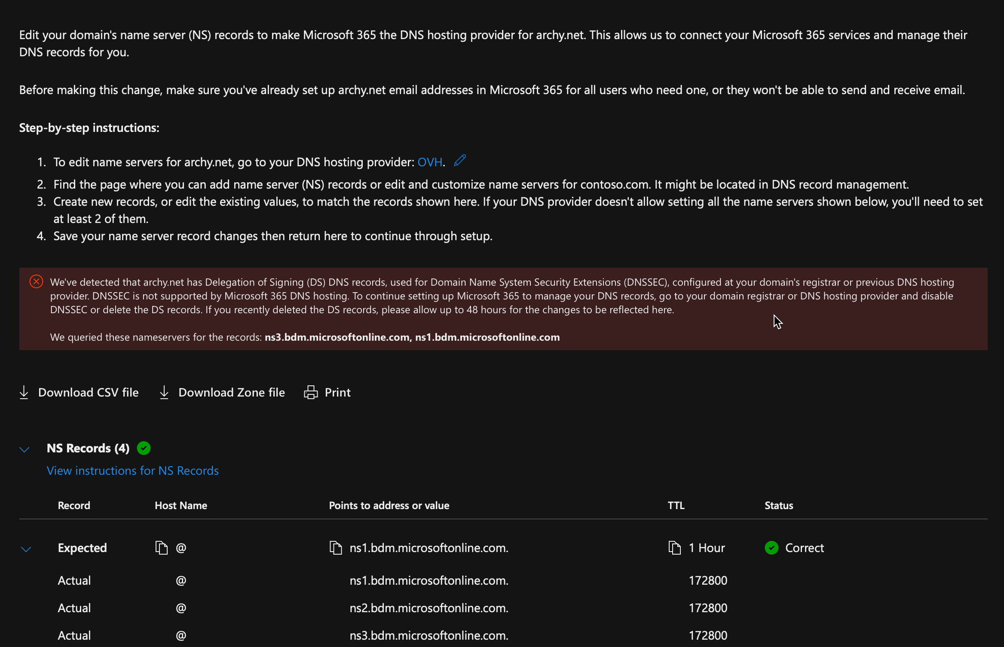The height and width of the screenshot is (647, 1004).
Task: Click the printer icon
Action: click(x=311, y=392)
